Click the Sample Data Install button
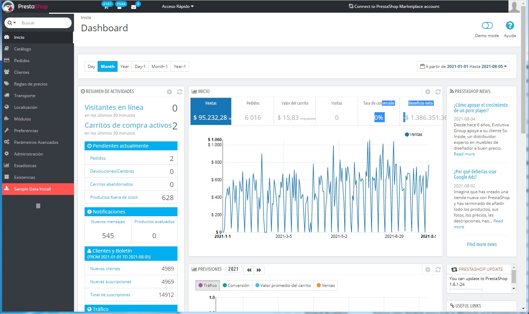 33,189
